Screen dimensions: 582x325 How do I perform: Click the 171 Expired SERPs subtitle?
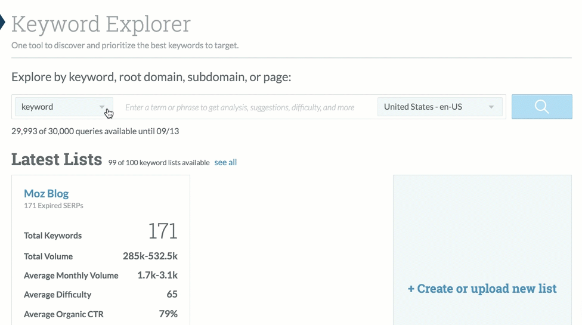[53, 206]
